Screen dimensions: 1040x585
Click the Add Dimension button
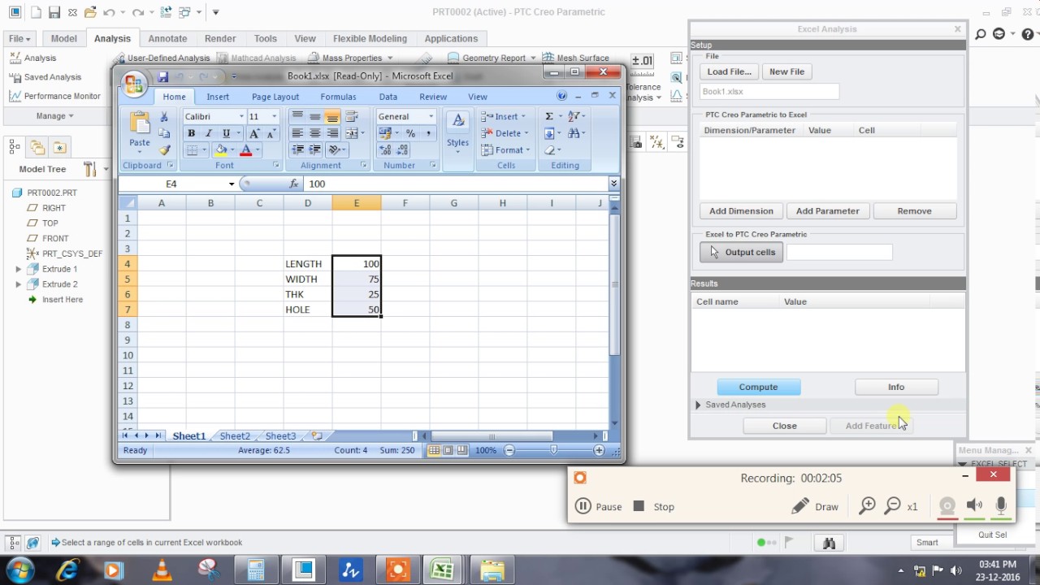(x=741, y=211)
